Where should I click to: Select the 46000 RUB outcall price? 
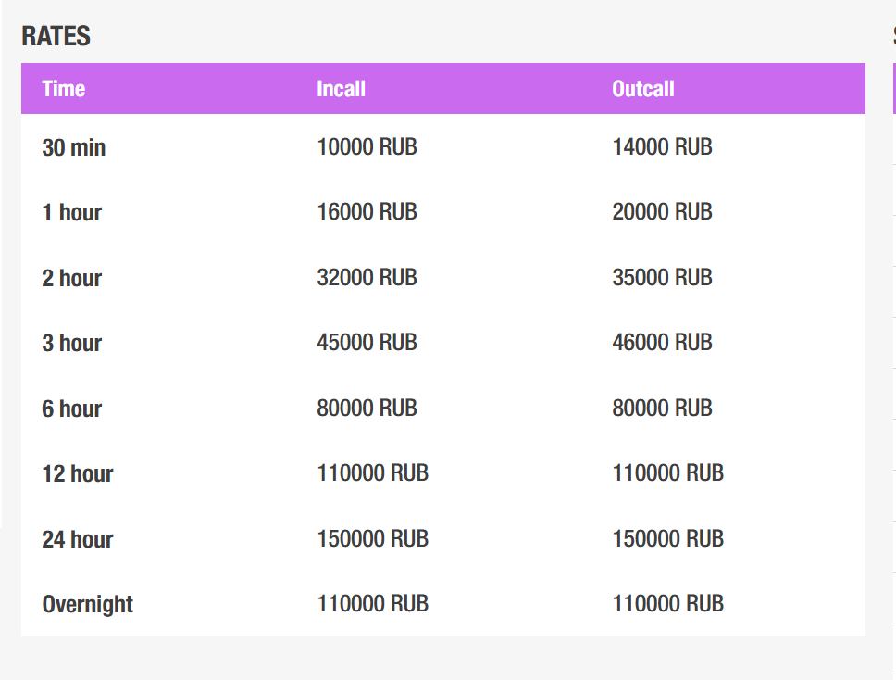pos(663,343)
